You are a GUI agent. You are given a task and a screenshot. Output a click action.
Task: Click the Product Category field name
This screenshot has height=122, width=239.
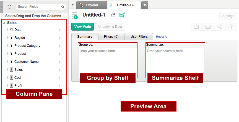[27, 46]
